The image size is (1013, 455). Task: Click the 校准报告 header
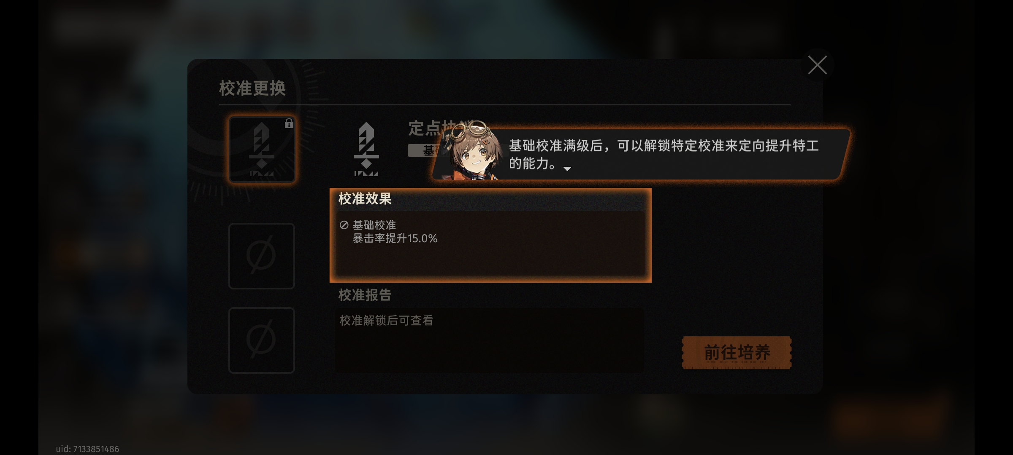point(365,295)
